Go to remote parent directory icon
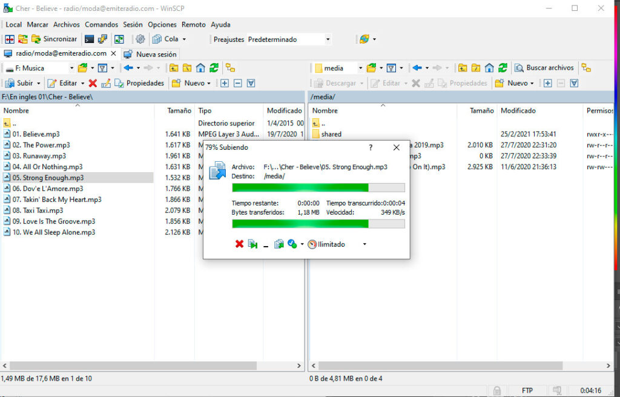The width and height of the screenshot is (620, 397). point(462,68)
